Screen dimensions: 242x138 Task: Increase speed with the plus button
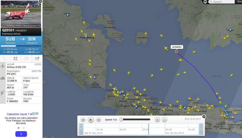pyautogui.click(x=157, y=120)
